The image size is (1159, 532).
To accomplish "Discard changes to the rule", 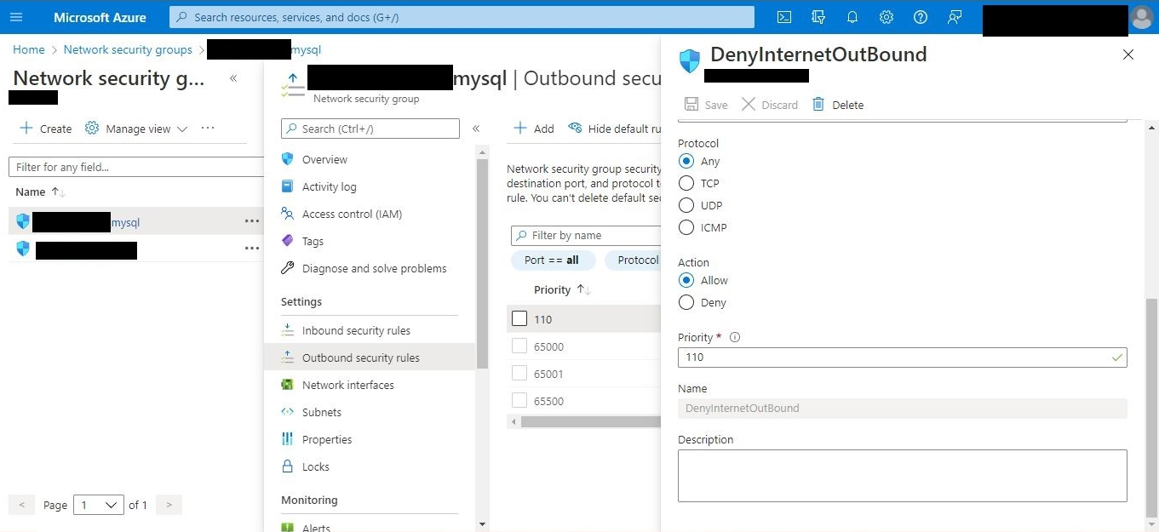I will [770, 105].
